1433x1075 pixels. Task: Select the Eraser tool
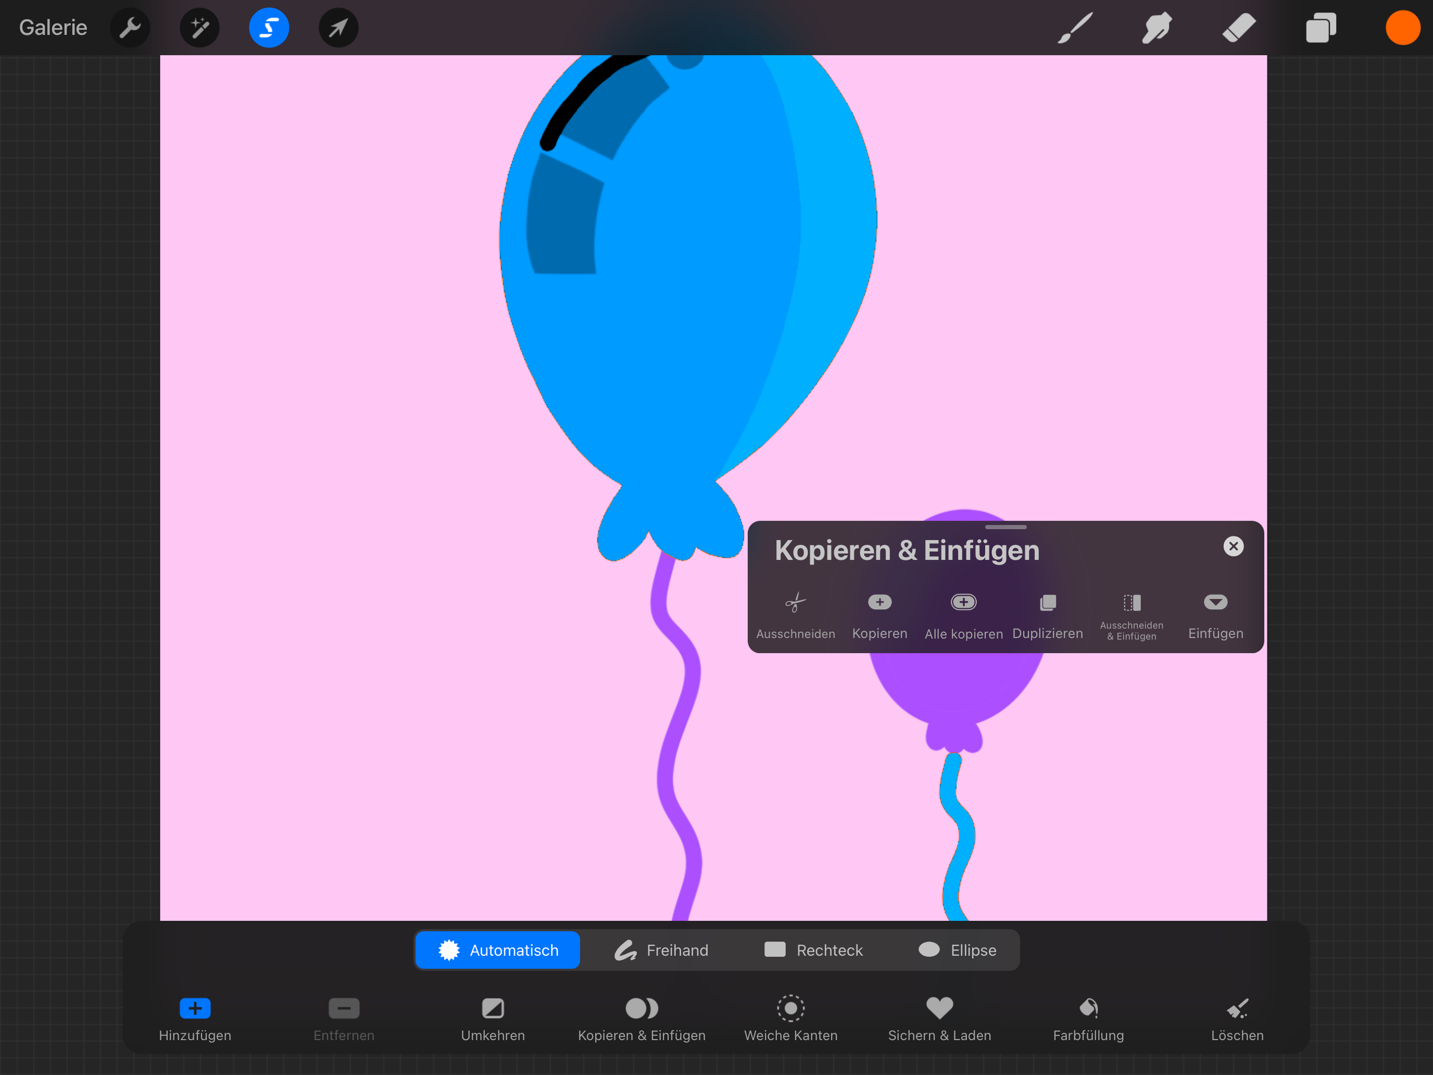pyautogui.click(x=1239, y=27)
